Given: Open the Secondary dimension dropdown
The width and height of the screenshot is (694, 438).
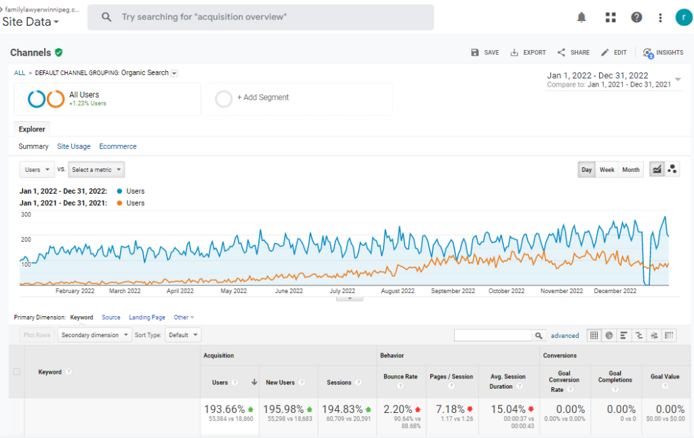Looking at the screenshot, I should [94, 335].
